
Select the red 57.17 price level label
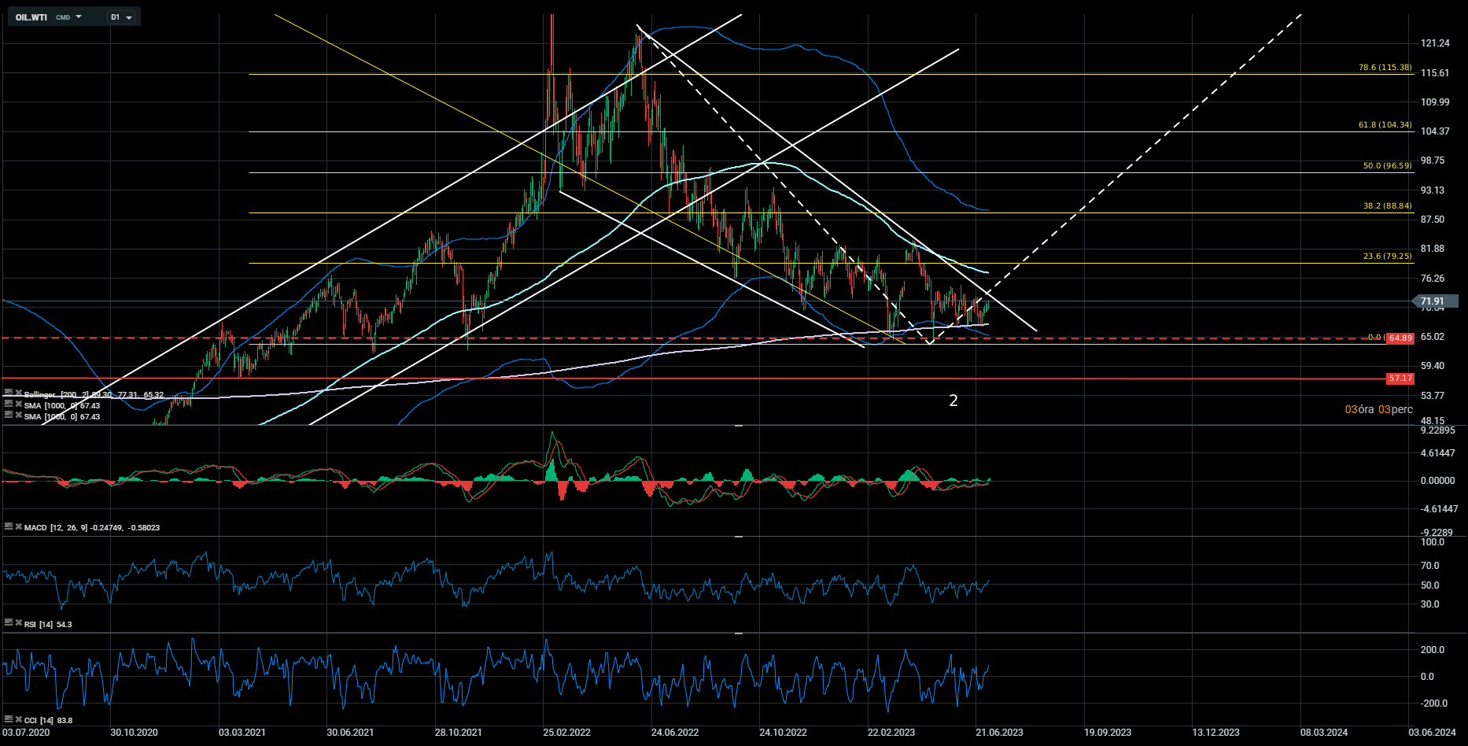tap(1400, 379)
